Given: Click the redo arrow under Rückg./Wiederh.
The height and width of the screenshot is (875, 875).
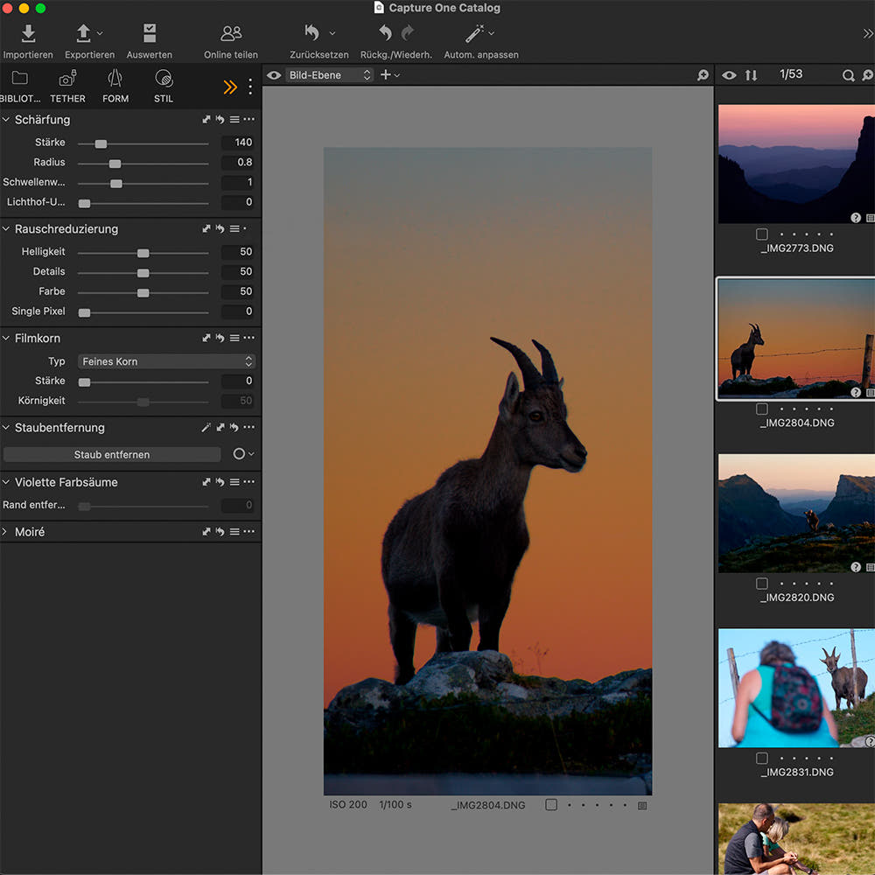Looking at the screenshot, I should [408, 33].
